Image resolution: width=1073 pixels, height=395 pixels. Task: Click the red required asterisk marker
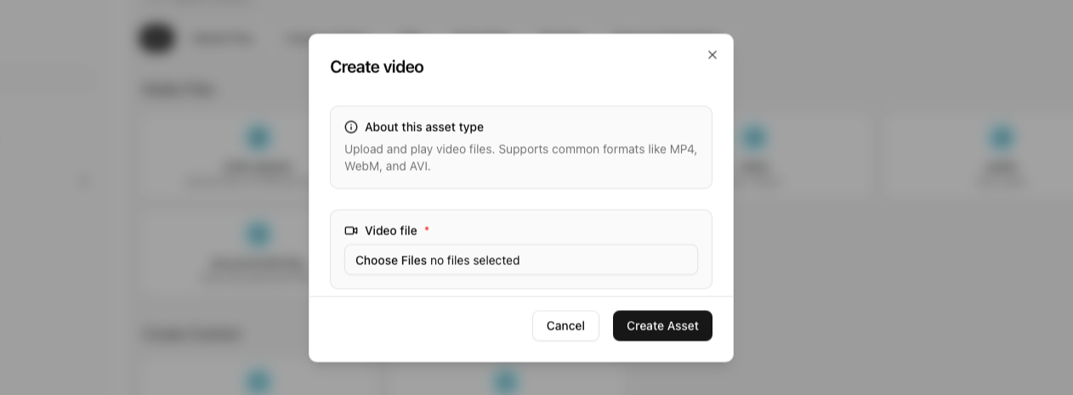pos(427,231)
